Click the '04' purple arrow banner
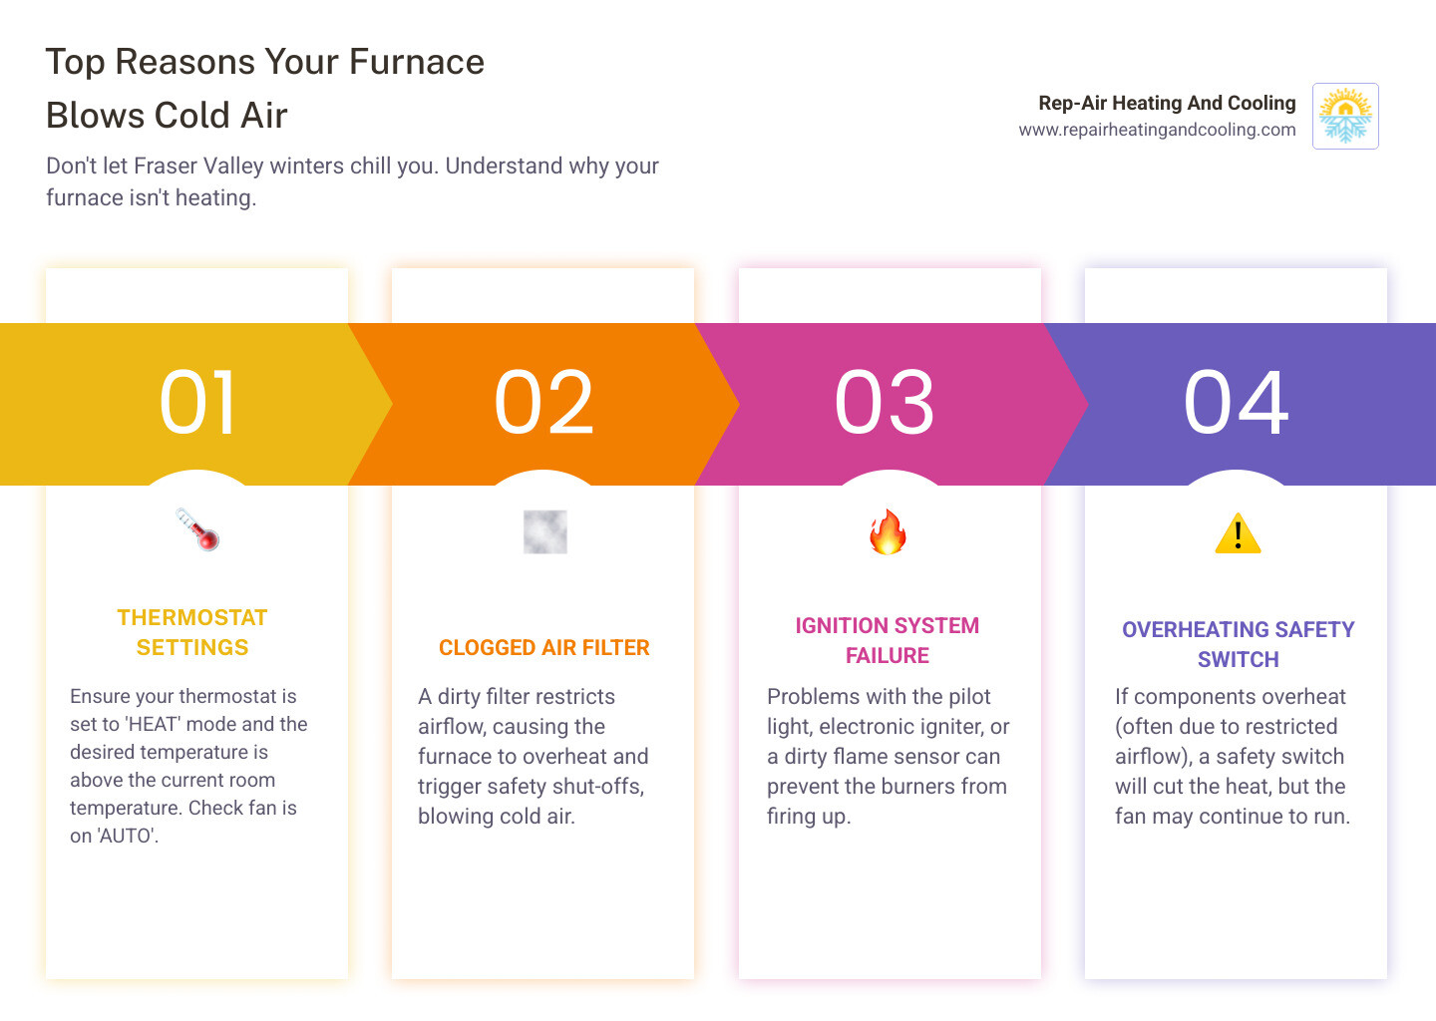 (x=1237, y=403)
